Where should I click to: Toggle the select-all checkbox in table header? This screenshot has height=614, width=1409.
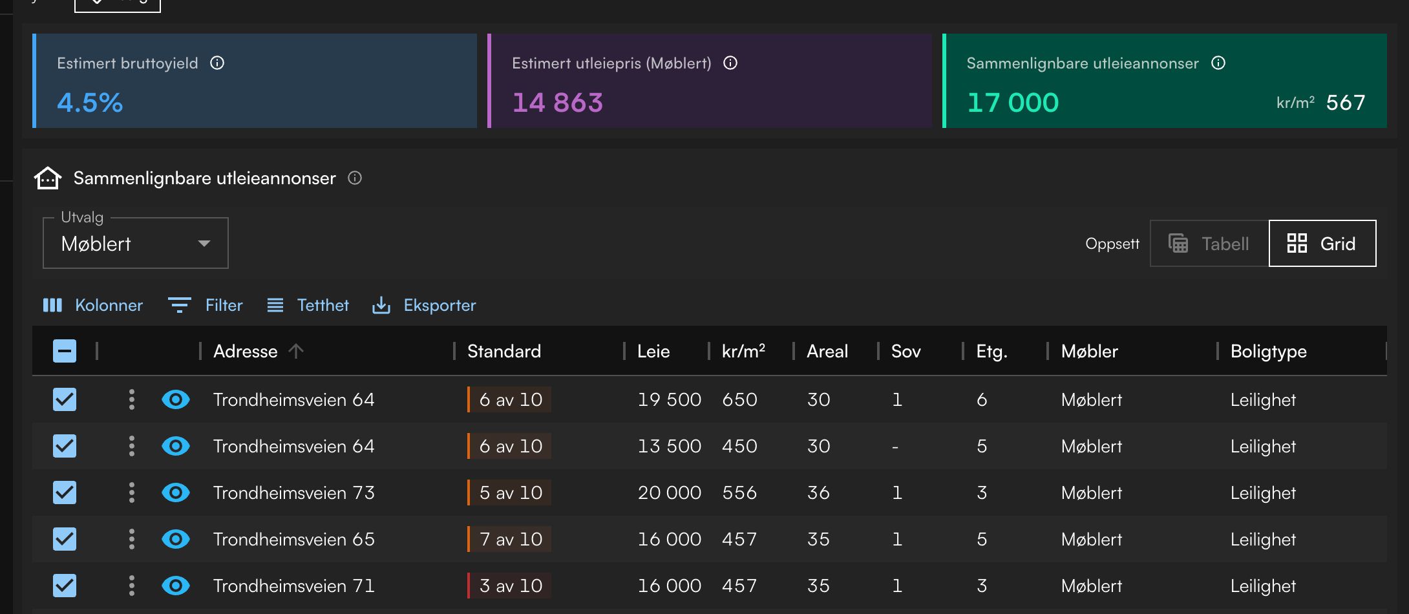pos(65,351)
